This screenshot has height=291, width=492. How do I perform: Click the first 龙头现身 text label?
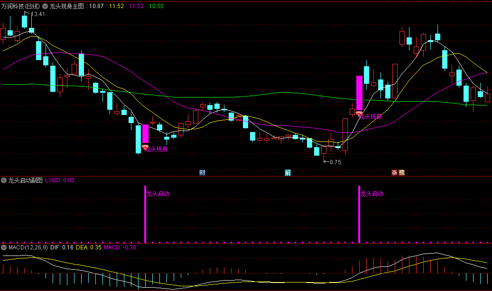(157, 149)
